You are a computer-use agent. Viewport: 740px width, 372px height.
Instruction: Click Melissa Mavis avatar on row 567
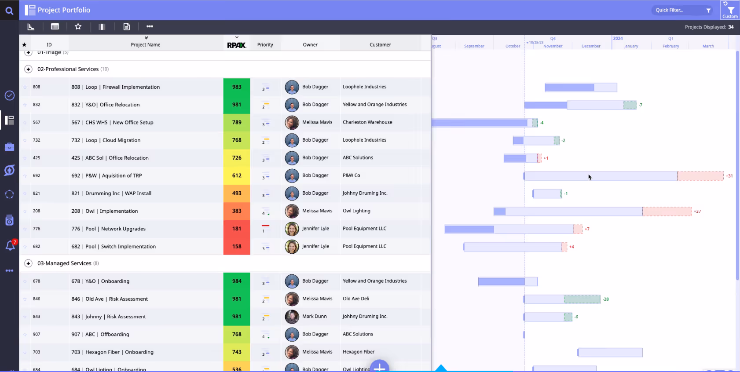(x=292, y=122)
